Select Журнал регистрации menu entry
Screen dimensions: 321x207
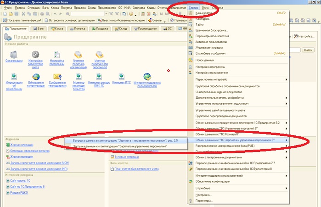pos(238,47)
